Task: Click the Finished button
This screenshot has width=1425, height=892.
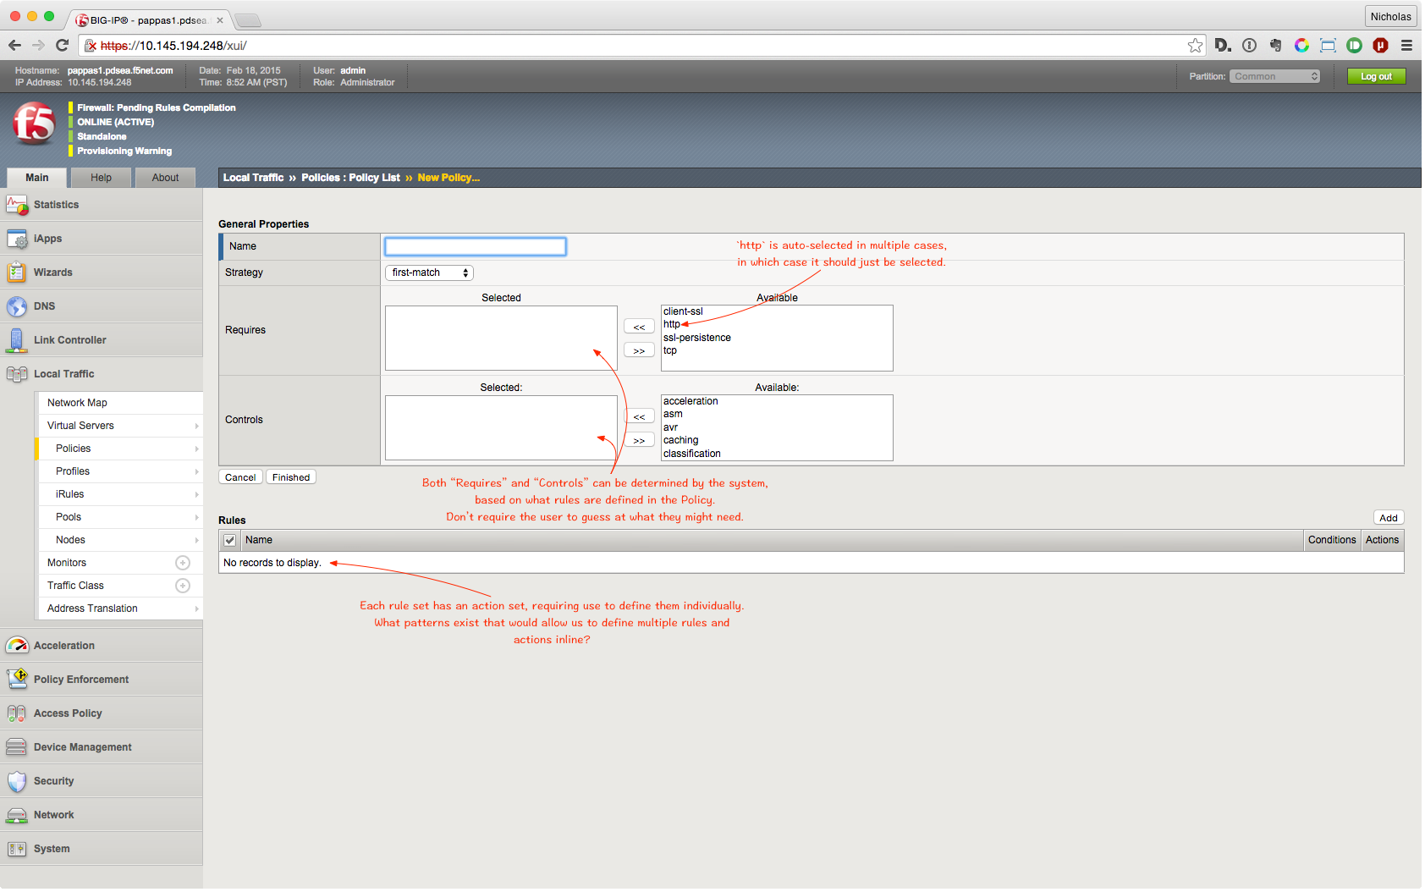Action: tap(291, 477)
